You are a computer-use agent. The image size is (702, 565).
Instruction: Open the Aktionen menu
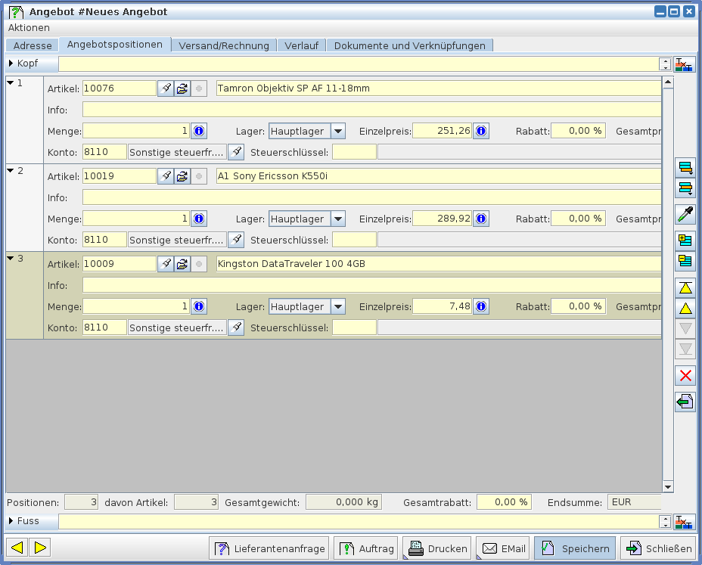coord(29,27)
